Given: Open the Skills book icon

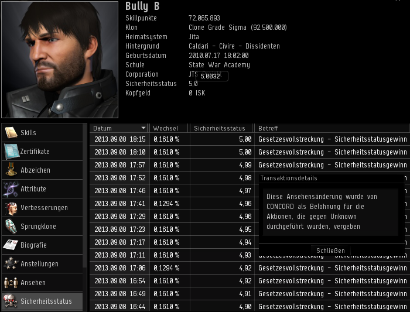Looking at the screenshot, I should pyautogui.click(x=11, y=132).
